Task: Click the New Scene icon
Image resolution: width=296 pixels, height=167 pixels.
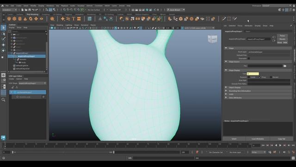Action: click(23, 10)
